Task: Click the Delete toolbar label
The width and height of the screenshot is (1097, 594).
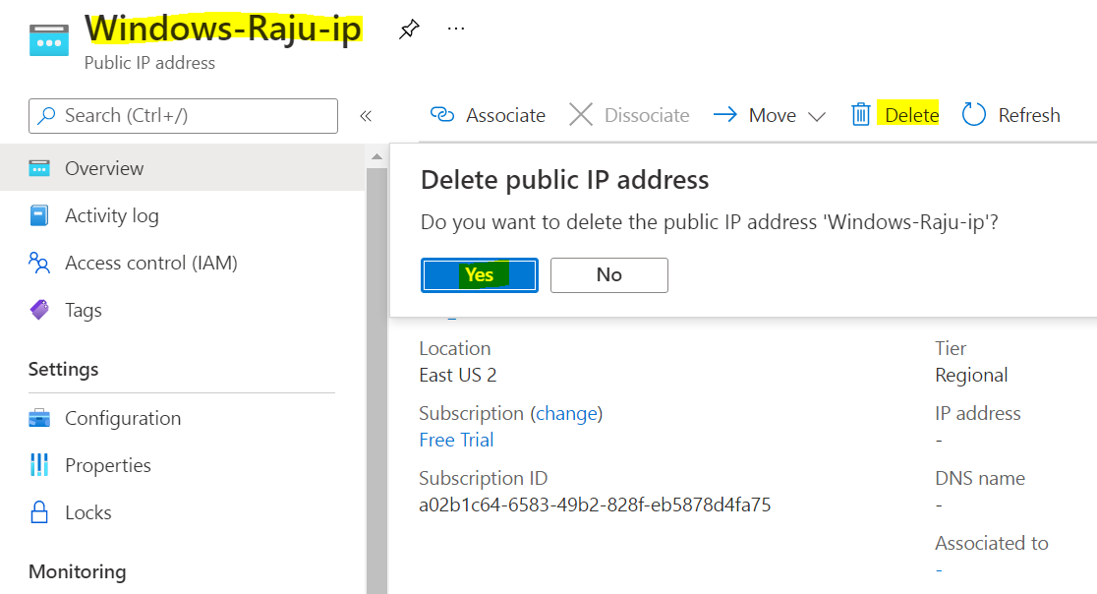Action: pos(911,115)
